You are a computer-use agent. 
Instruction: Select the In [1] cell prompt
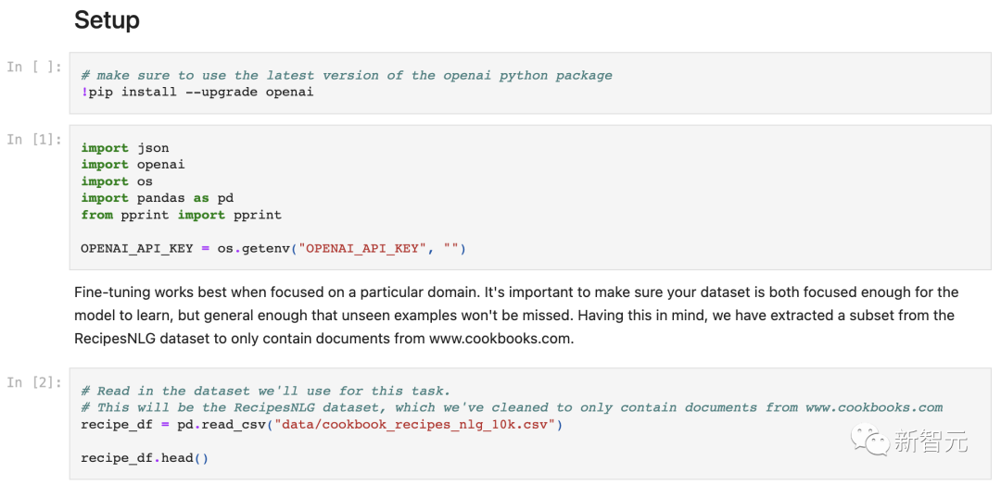34,139
